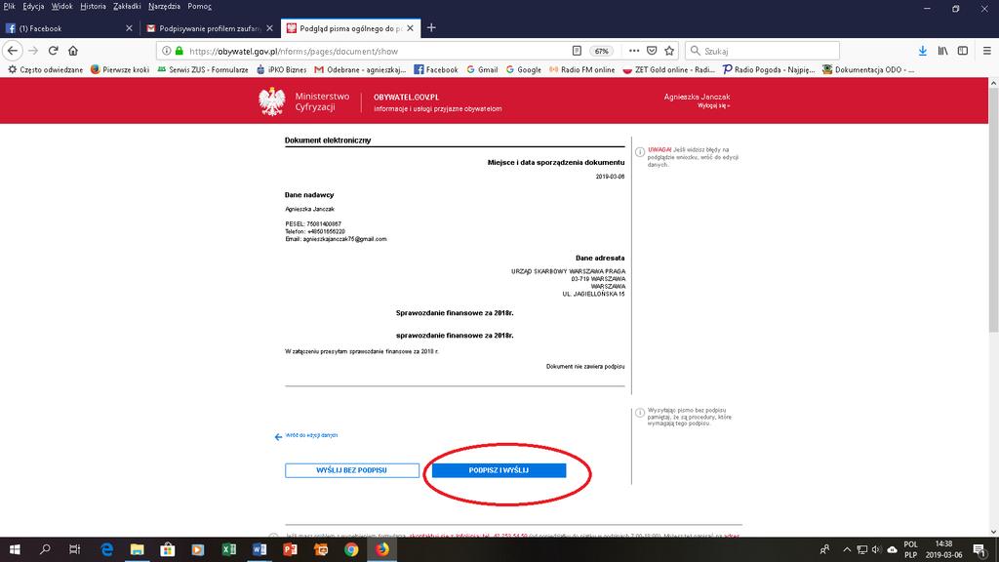Reset the 67% zoom level indicator
The height and width of the screenshot is (562, 999).
pos(601,51)
